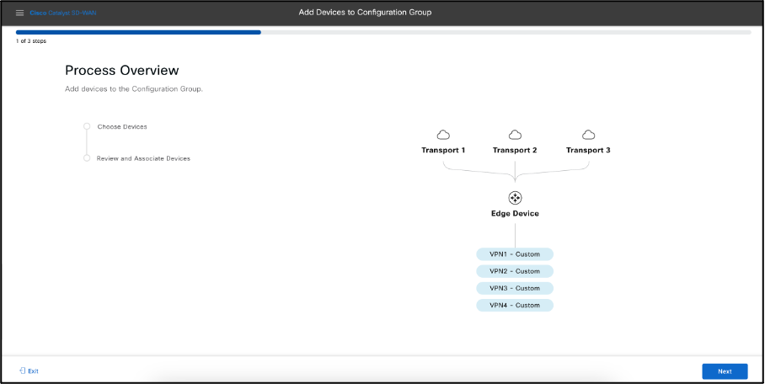Click the Edge Device label
Viewport: 765px width, 384px height.
515,214
